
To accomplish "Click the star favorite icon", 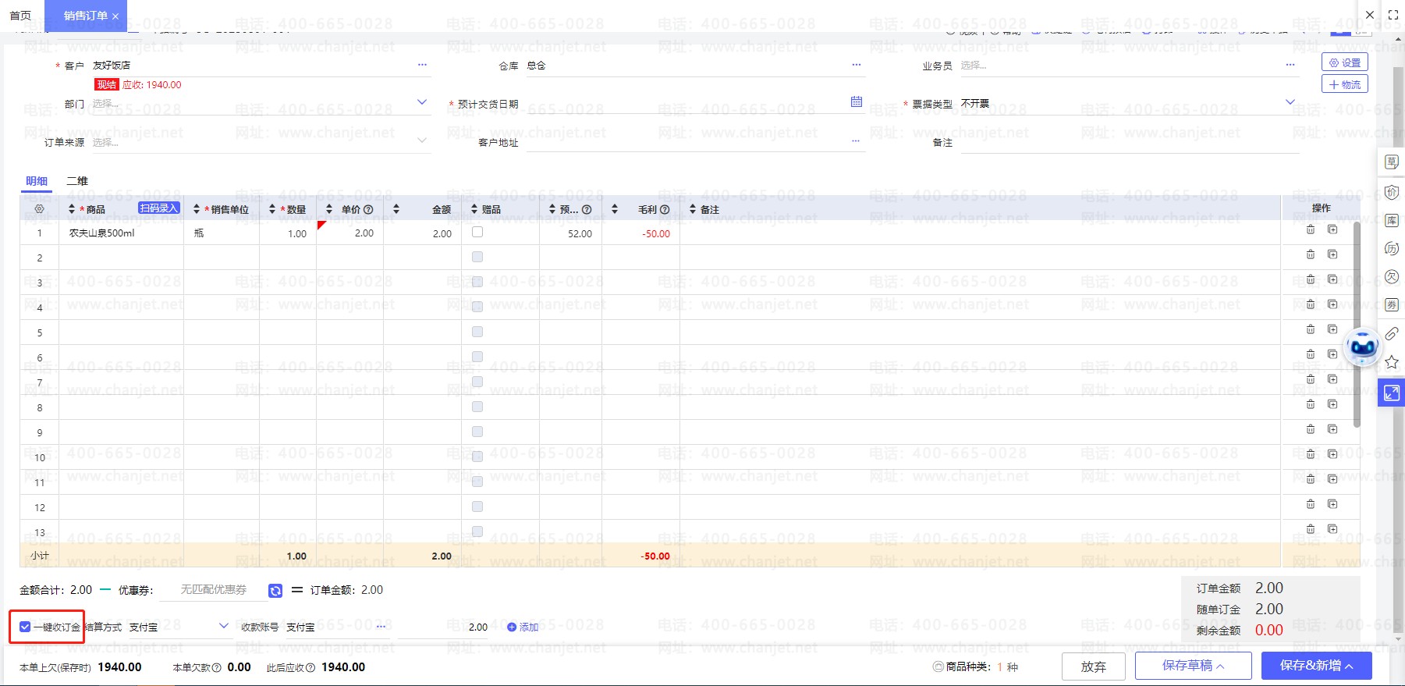I will (x=1392, y=362).
